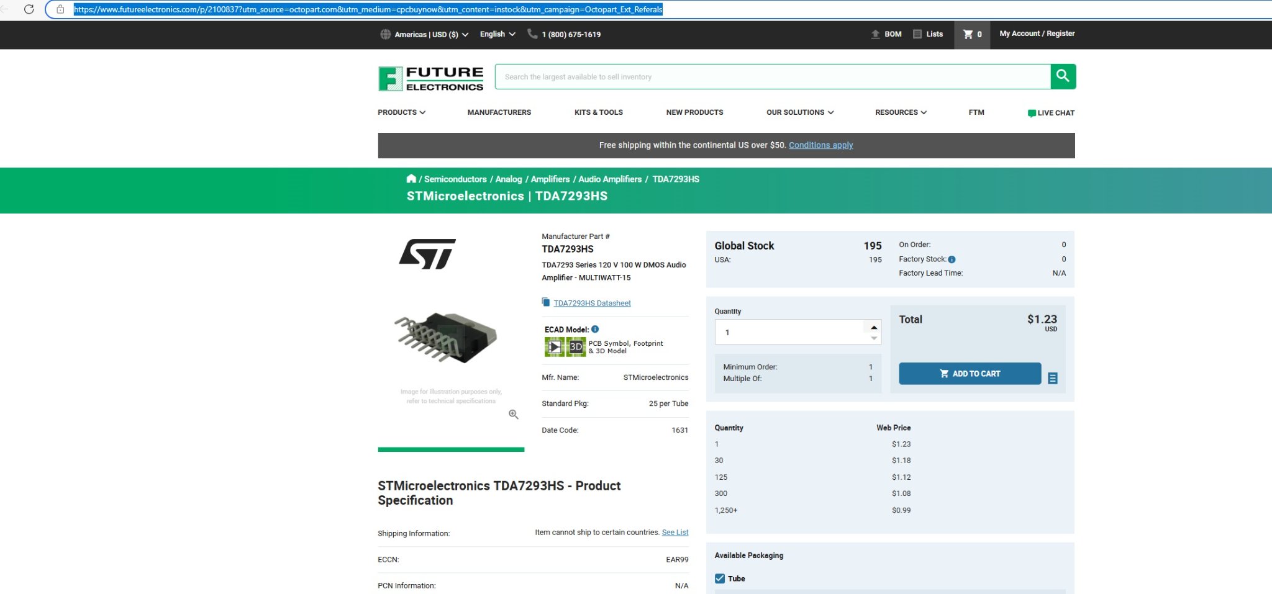Screen dimensions: 1272x594
Task: Click the Future Electronics logo
Action: point(430,79)
